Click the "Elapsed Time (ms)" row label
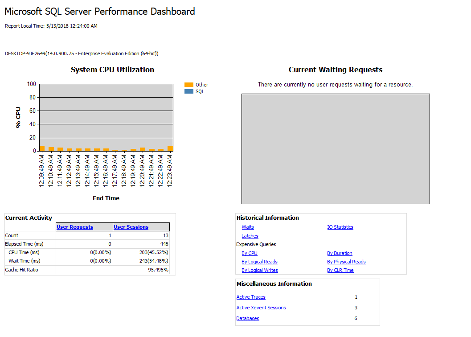The image size is (471, 337). point(24,244)
